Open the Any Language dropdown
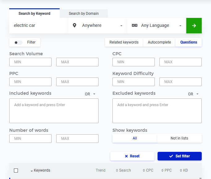Viewport: 211px width, 179px height. coord(156,26)
